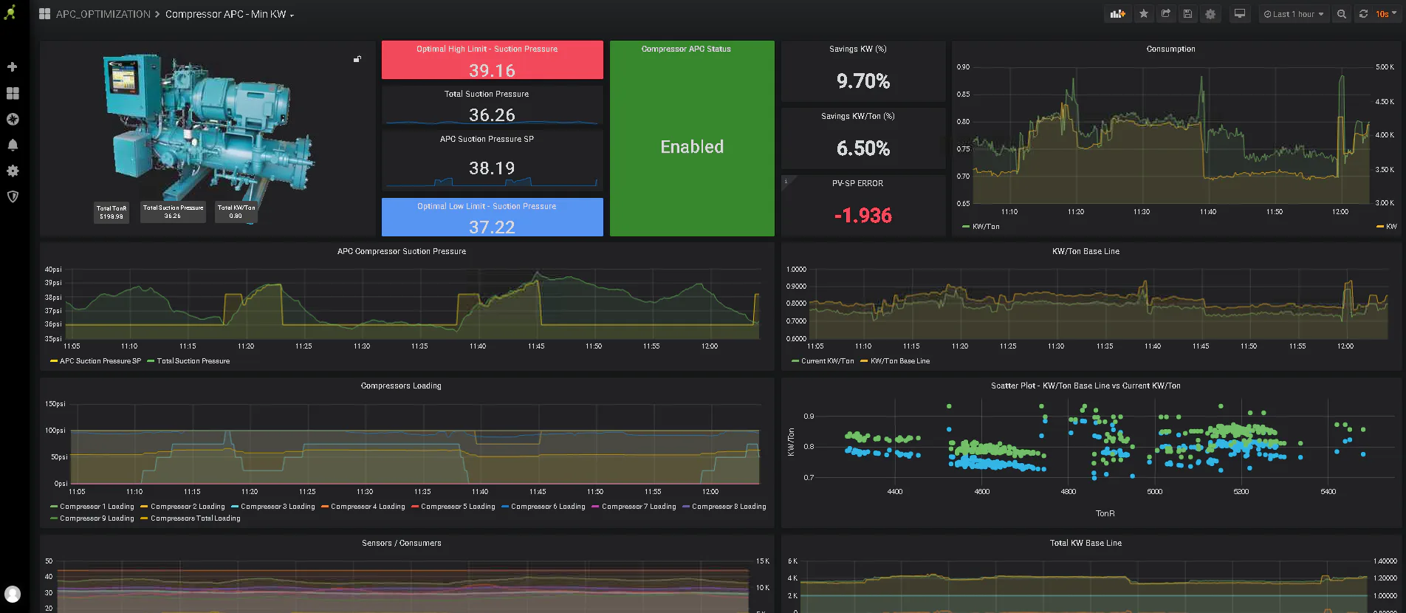Open the Last 1 hour time picker
The height and width of the screenshot is (613, 1406).
coord(1293,14)
